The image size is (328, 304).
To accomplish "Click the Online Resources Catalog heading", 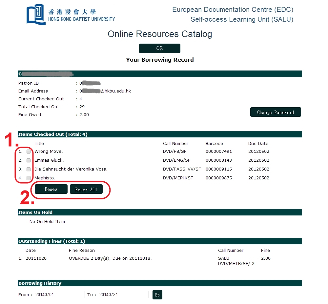I will [x=160, y=34].
